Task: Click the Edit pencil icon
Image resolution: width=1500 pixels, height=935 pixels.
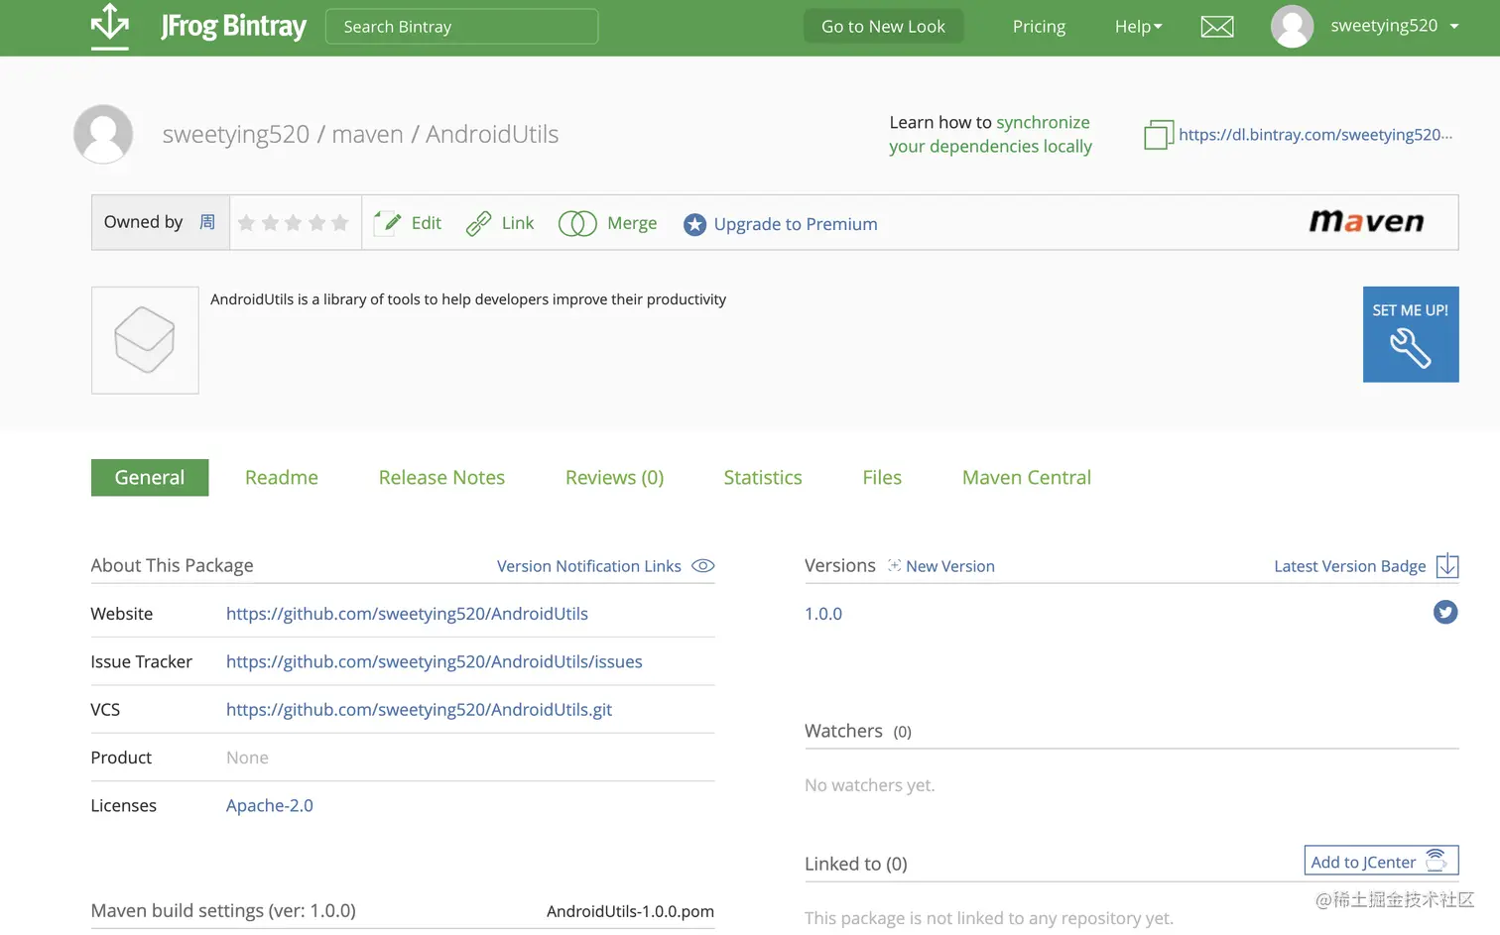Action: coord(388,223)
